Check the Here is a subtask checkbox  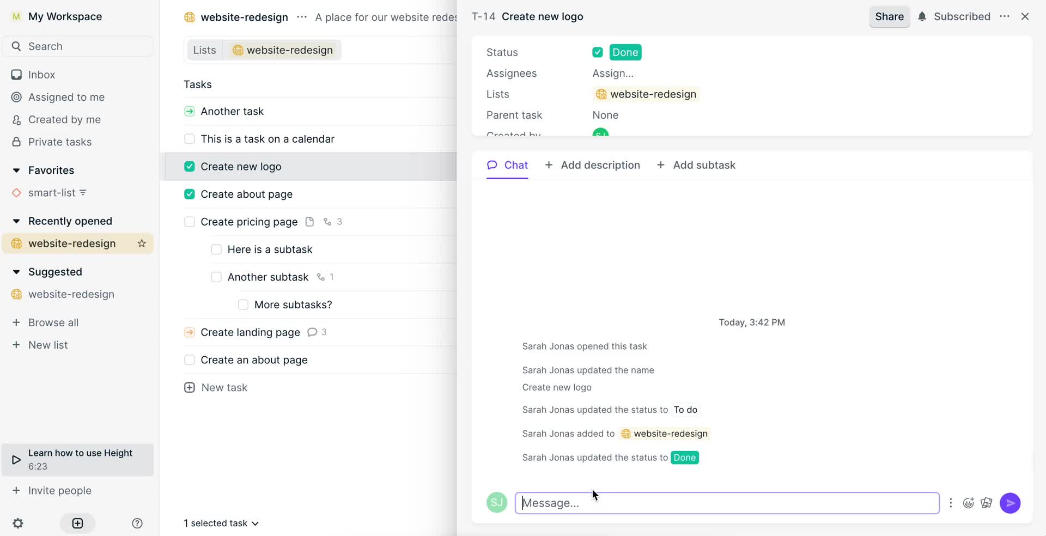[x=216, y=249]
